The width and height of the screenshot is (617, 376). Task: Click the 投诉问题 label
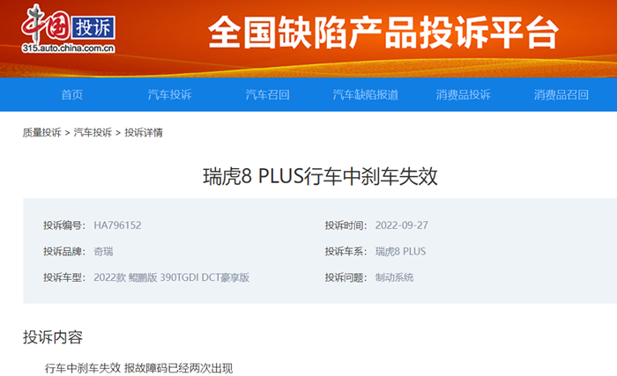pyautogui.click(x=346, y=277)
